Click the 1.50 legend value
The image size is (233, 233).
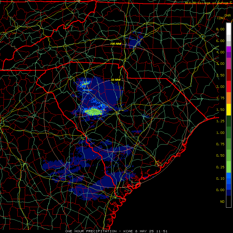tap(220, 110)
